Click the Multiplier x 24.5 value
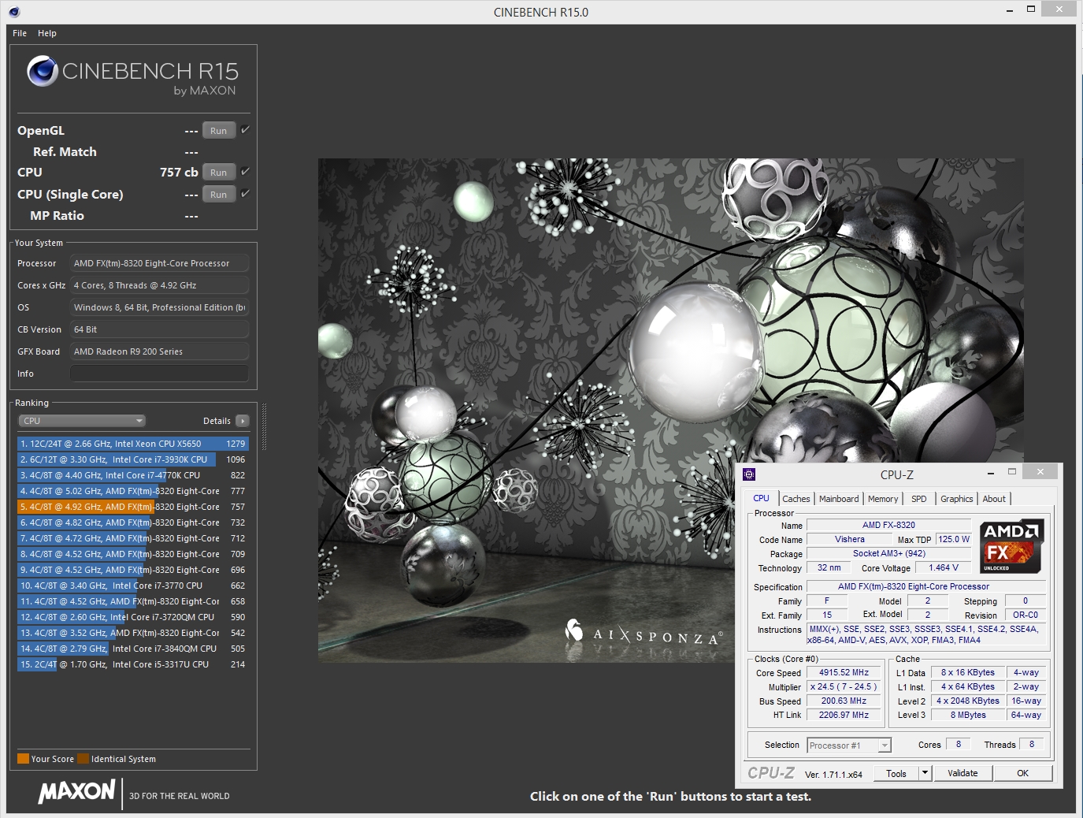The width and height of the screenshot is (1083, 818). tap(844, 687)
